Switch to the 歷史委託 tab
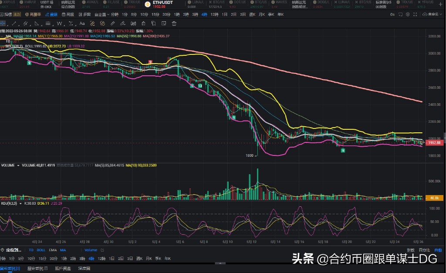 pyautogui.click(x=37, y=268)
